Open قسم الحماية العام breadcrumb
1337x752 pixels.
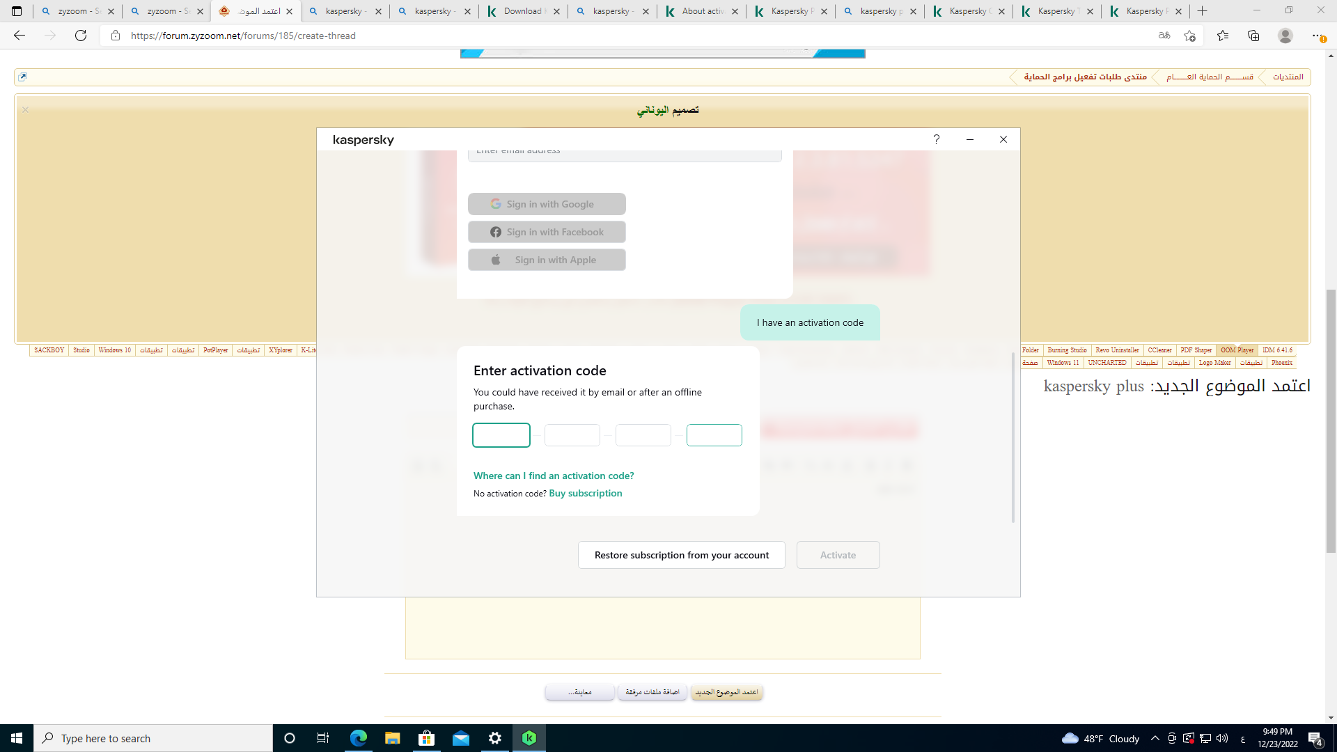coord(1210,77)
